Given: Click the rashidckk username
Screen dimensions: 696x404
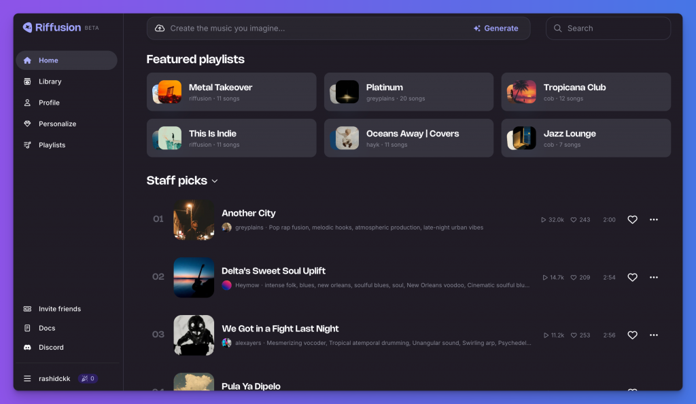Looking at the screenshot, I should [x=54, y=378].
